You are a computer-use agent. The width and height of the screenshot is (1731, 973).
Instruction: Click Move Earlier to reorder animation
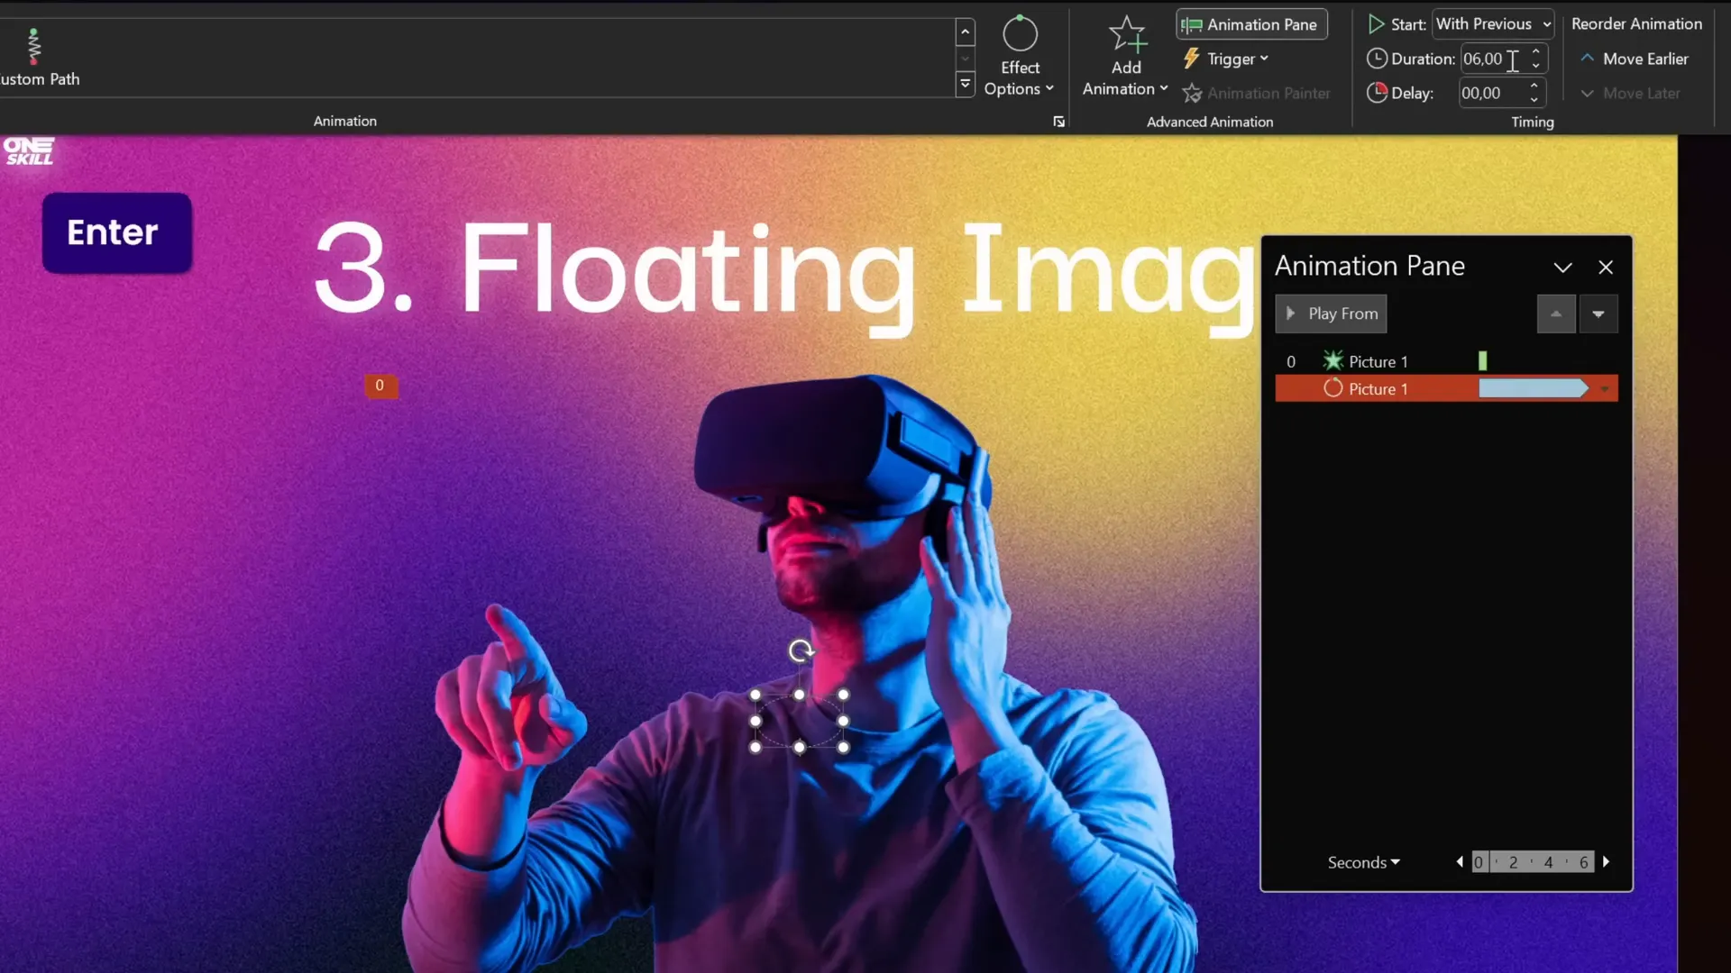tap(1634, 59)
